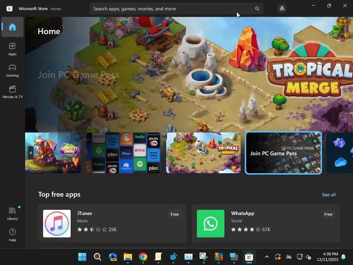Click the Microsoft Store logo icon

[x=9, y=9]
